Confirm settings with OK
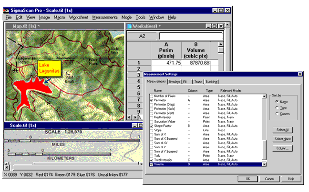The image size is (309, 192). click(x=247, y=179)
